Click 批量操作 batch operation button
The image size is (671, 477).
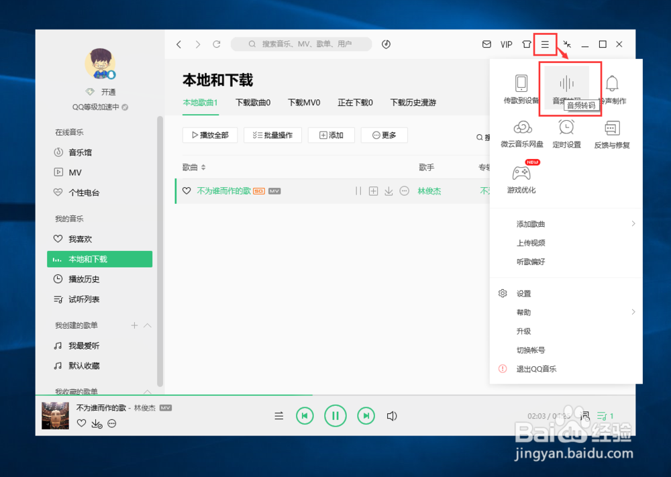pos(272,136)
